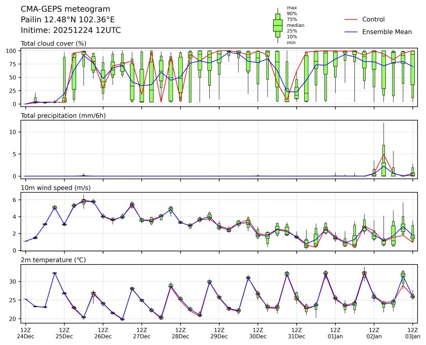Click the tallest precipitation box near 02Jan

[x=384, y=160]
